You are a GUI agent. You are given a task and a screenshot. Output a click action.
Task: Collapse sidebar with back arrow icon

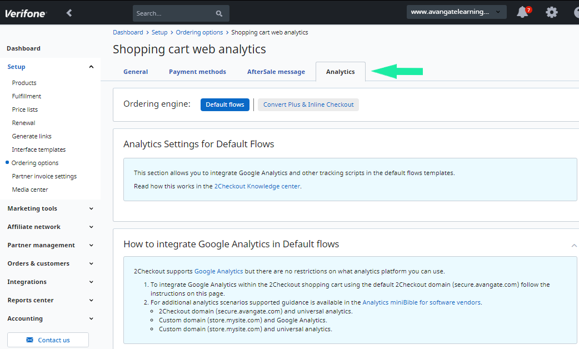[x=69, y=13]
